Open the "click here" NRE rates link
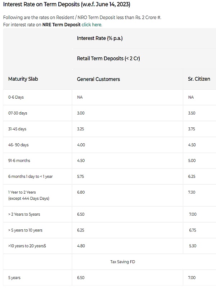 92,24
